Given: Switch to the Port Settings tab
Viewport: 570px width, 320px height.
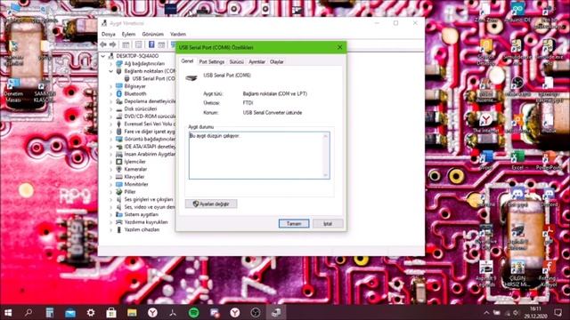Looking at the screenshot, I should click(212, 62).
